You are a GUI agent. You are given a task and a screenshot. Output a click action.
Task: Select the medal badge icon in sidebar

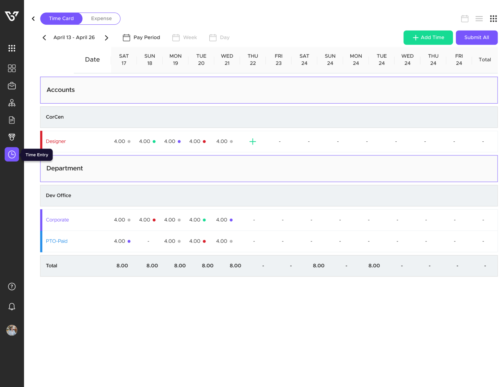click(x=12, y=137)
